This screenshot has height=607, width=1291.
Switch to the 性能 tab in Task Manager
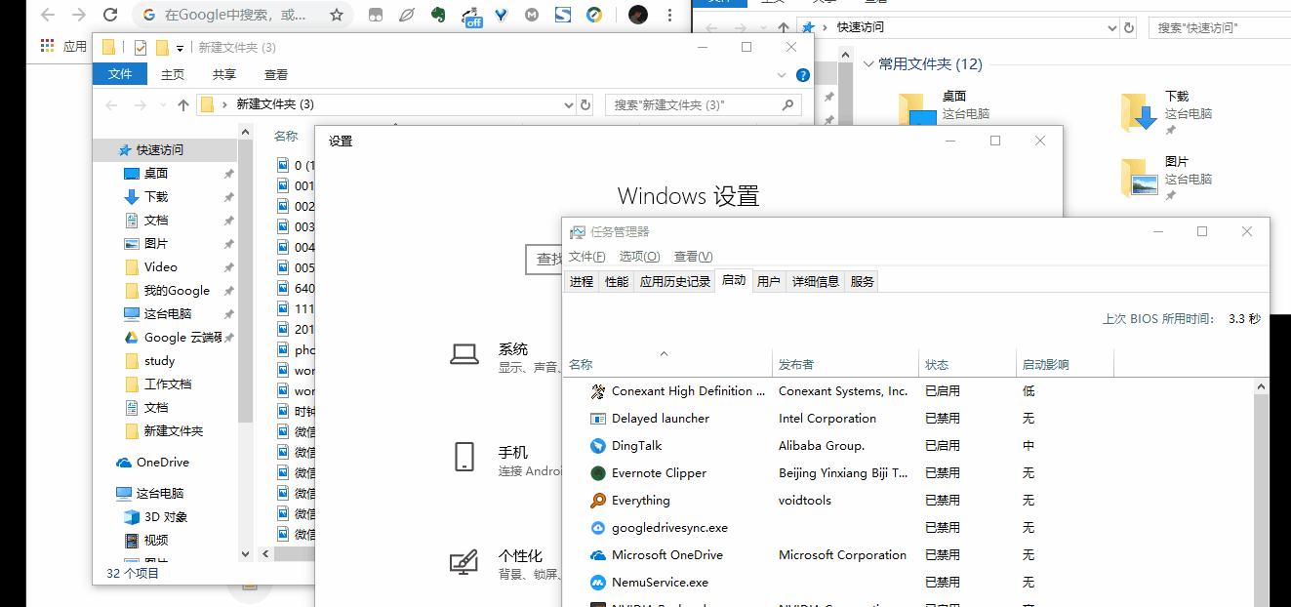[616, 280]
